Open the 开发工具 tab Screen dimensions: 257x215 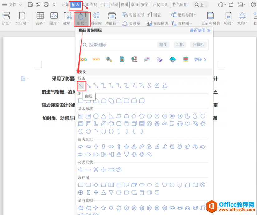coord(160,5)
